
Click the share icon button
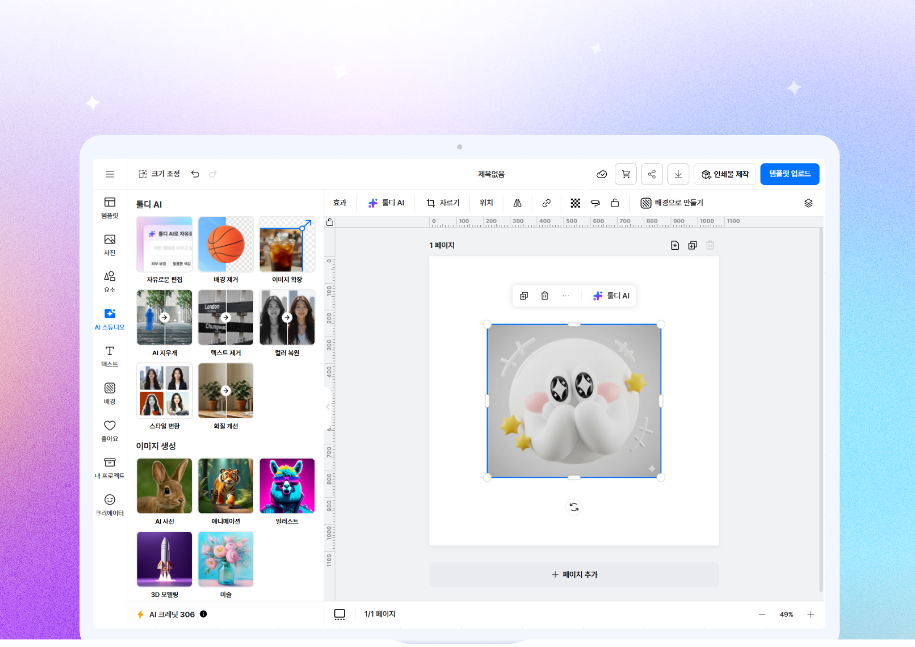pyautogui.click(x=652, y=174)
